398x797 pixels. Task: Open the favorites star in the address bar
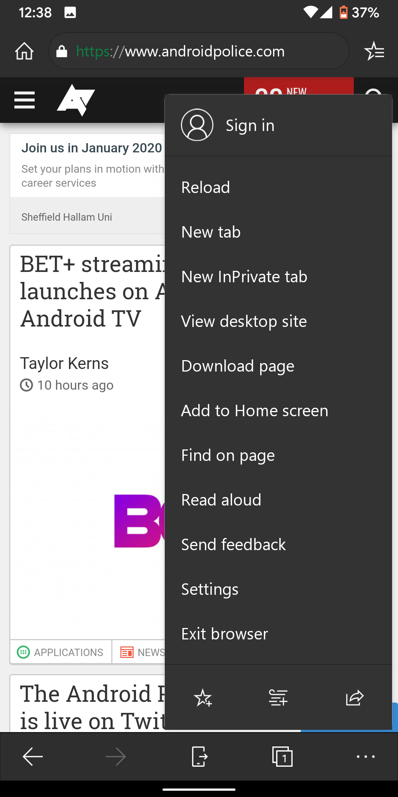click(374, 51)
